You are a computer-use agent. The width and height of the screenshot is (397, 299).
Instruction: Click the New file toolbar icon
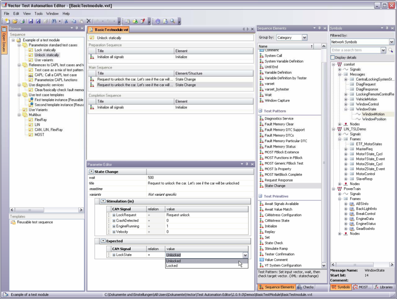click(x=7, y=21)
